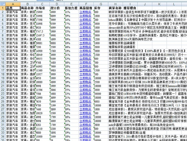Select column K header

159,4
